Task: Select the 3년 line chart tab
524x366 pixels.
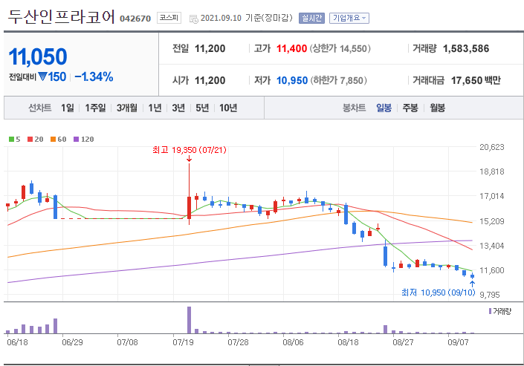Action: [x=178, y=108]
